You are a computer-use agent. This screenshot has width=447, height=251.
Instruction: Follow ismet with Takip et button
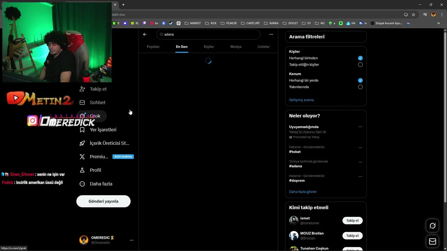click(x=352, y=221)
